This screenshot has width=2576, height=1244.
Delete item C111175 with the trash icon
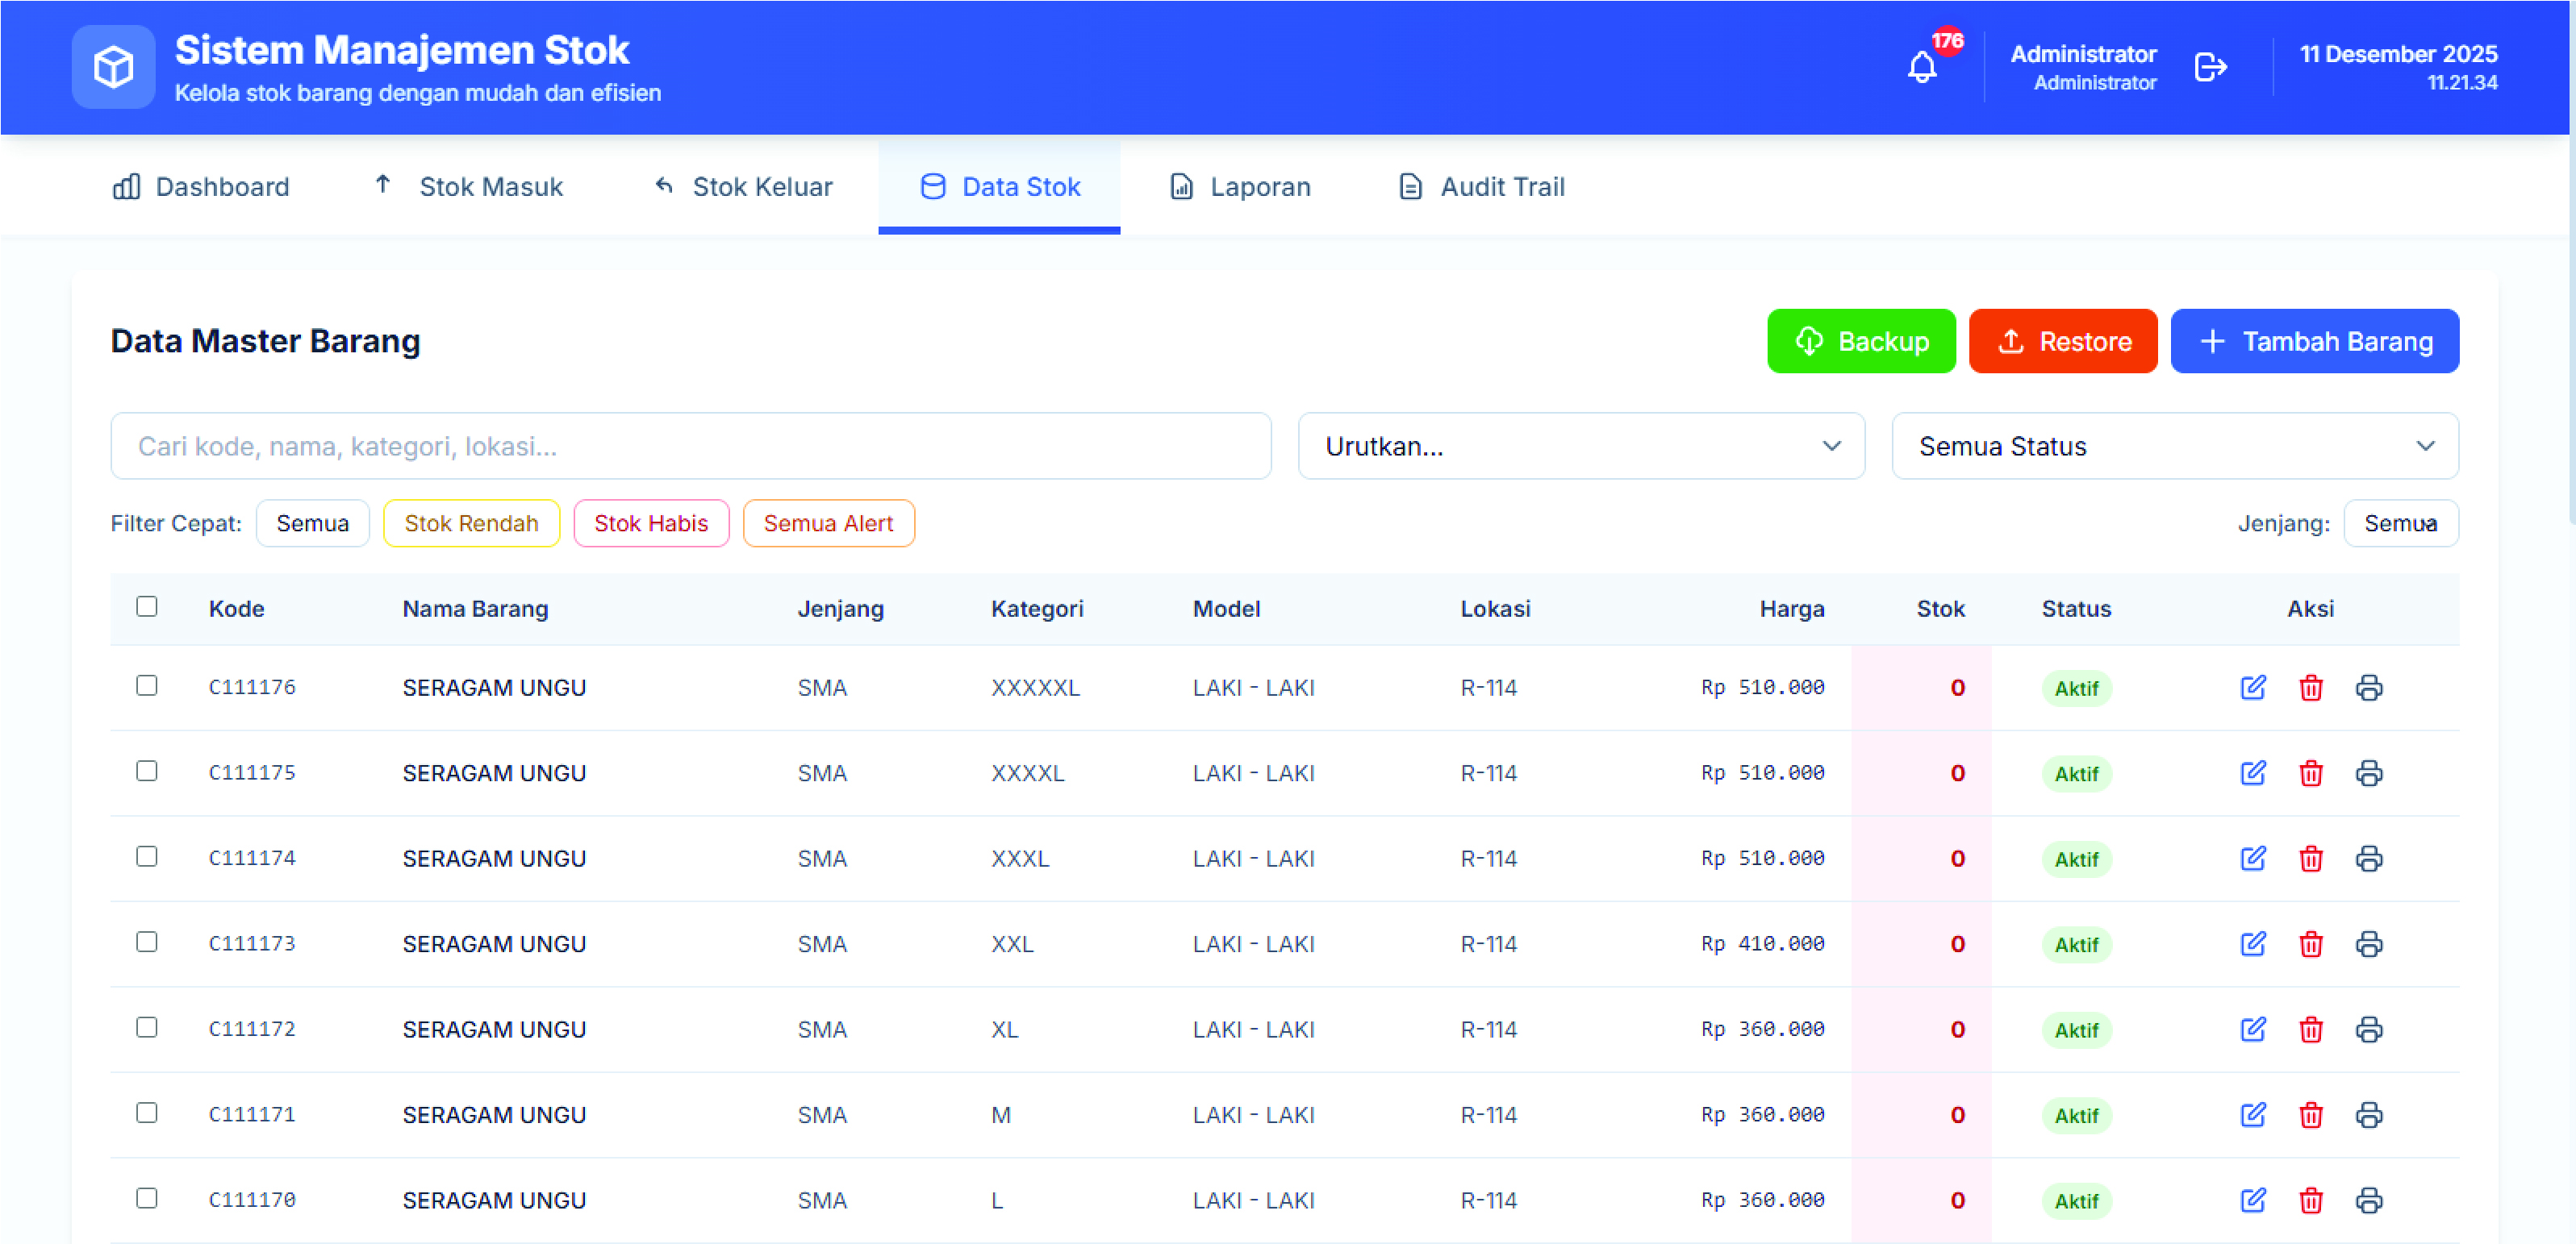(x=2310, y=773)
